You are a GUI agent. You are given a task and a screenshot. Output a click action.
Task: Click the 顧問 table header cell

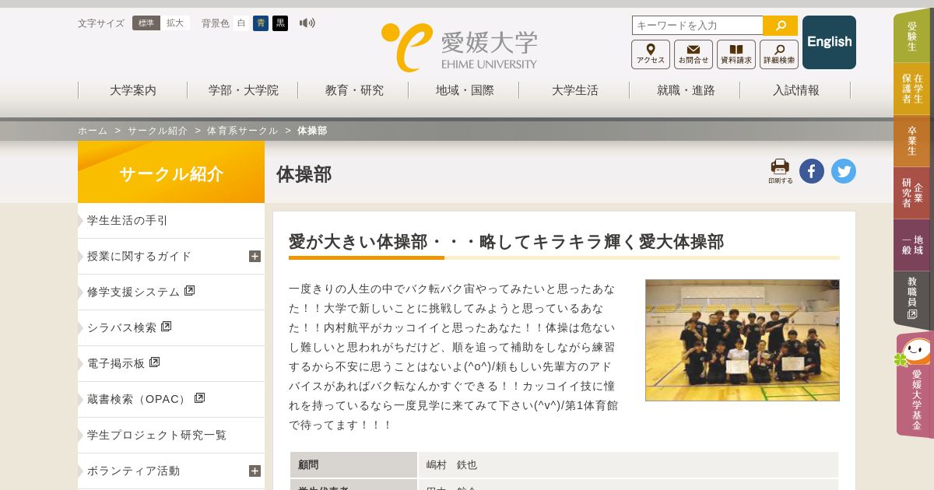[x=353, y=465]
